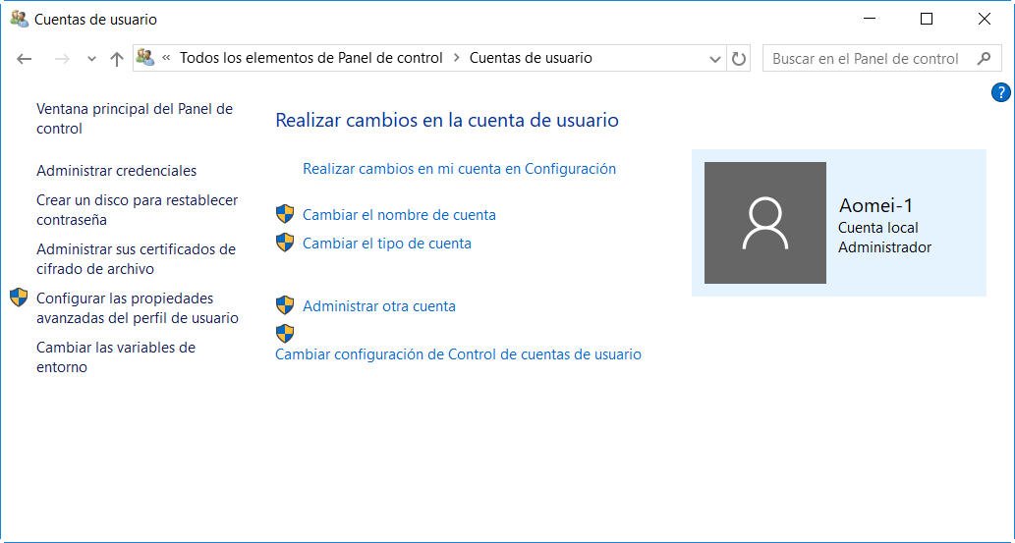This screenshot has width=1015, height=543.
Task: Open Ventana principal del Panel de control
Action: 135,119
